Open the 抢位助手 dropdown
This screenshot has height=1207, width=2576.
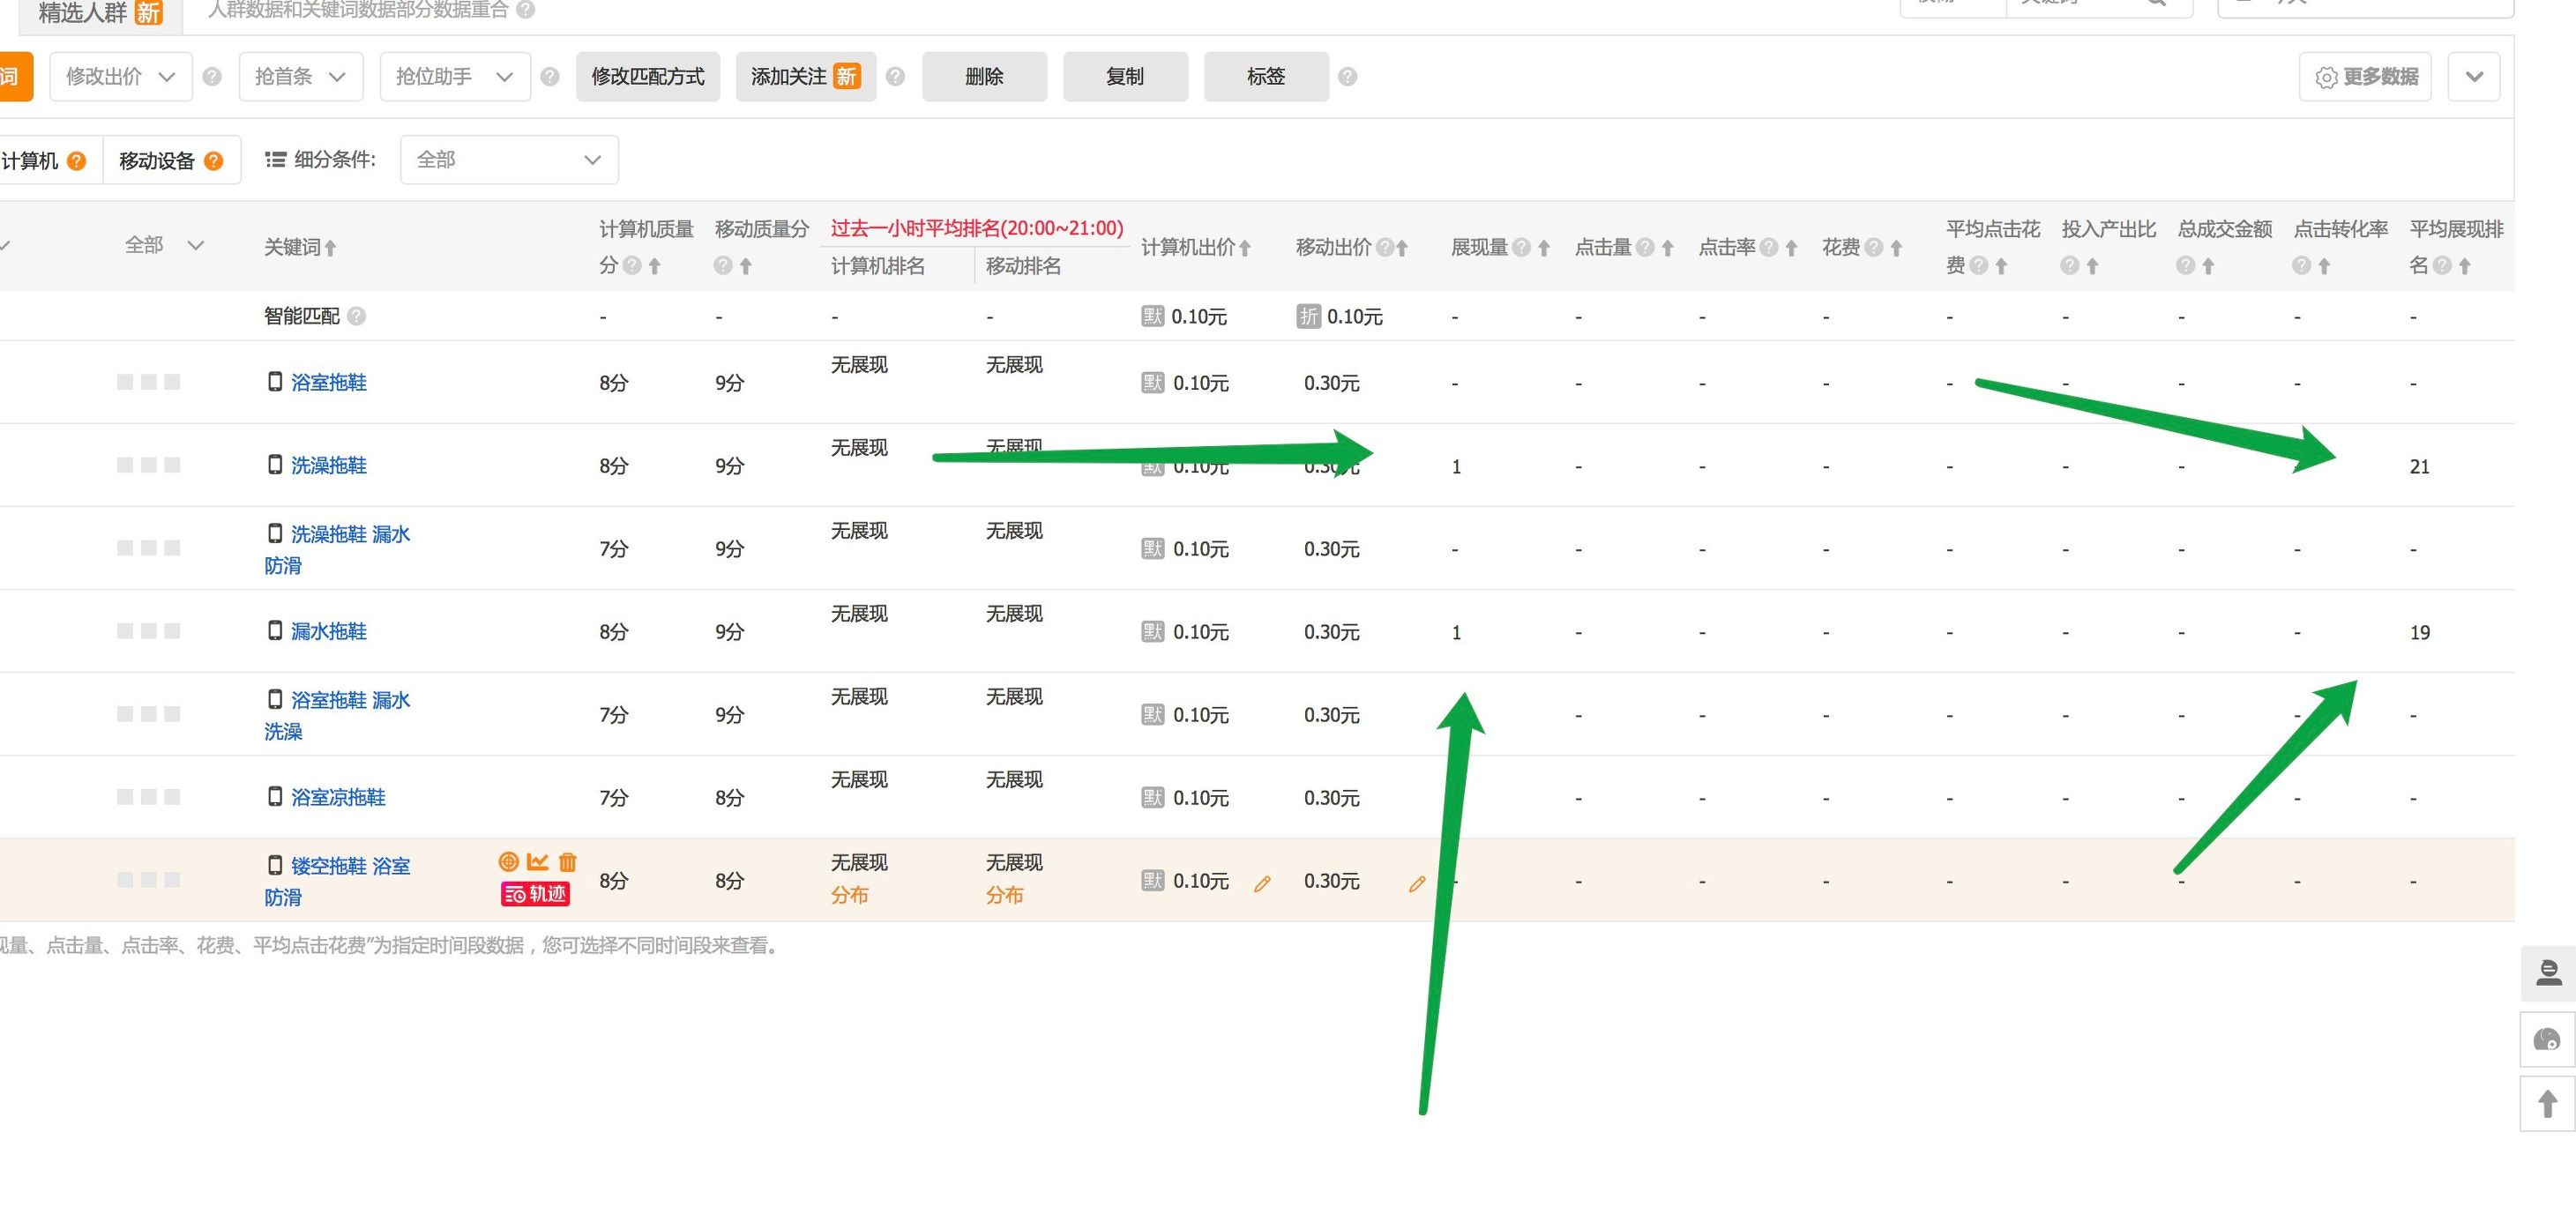tap(455, 76)
